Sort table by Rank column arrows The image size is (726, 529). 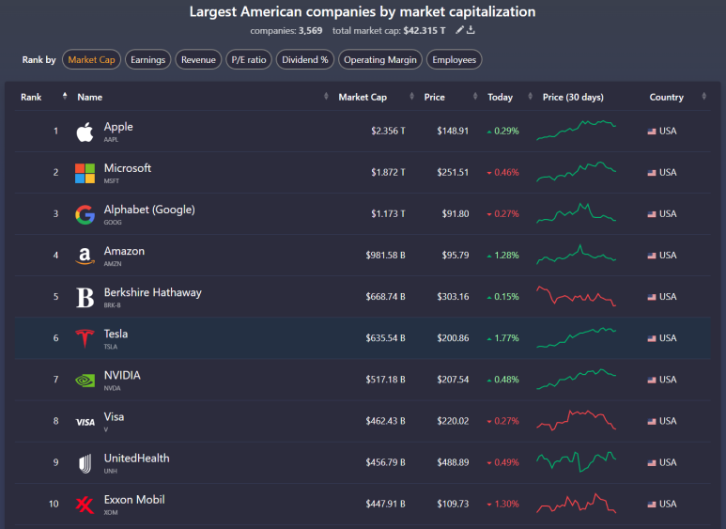(65, 97)
